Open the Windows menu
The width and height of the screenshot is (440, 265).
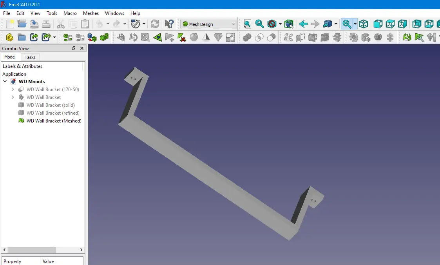(114, 13)
